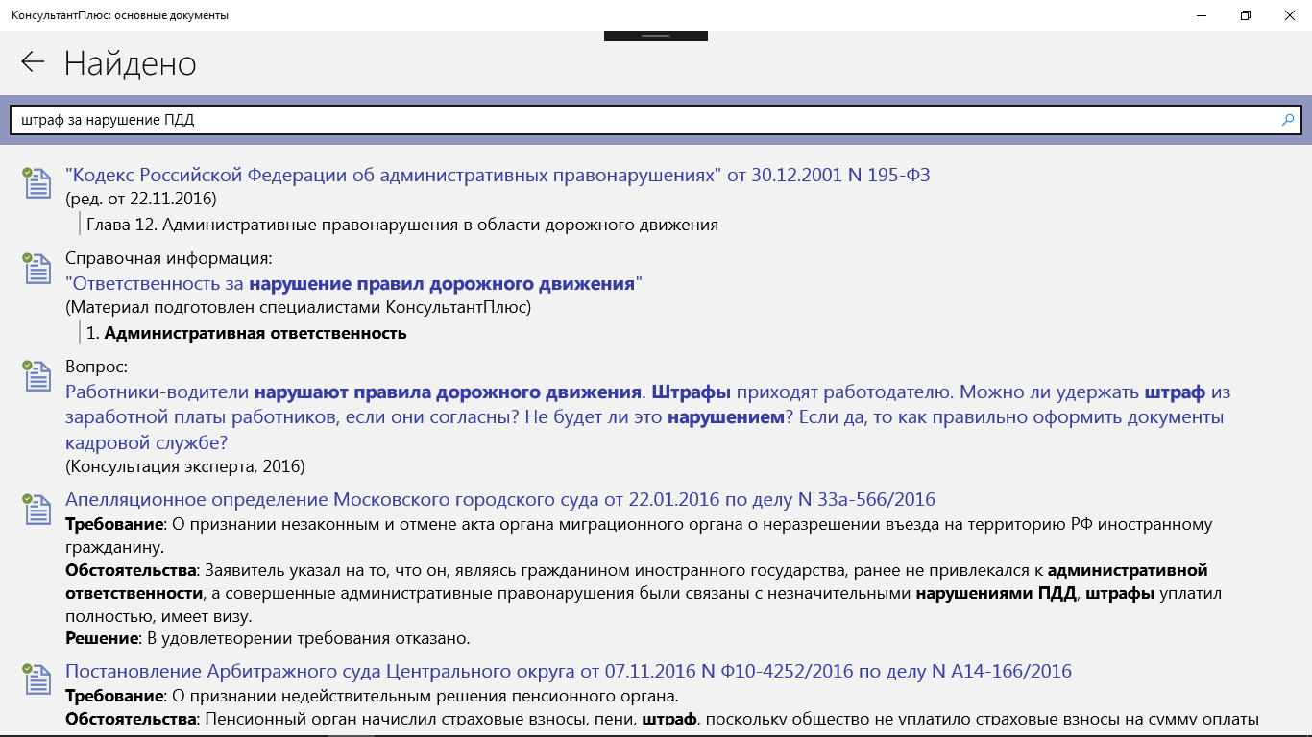The image size is (1312, 737).
Task: Click the document icon beside Апелляционное определение
Action: click(x=36, y=509)
